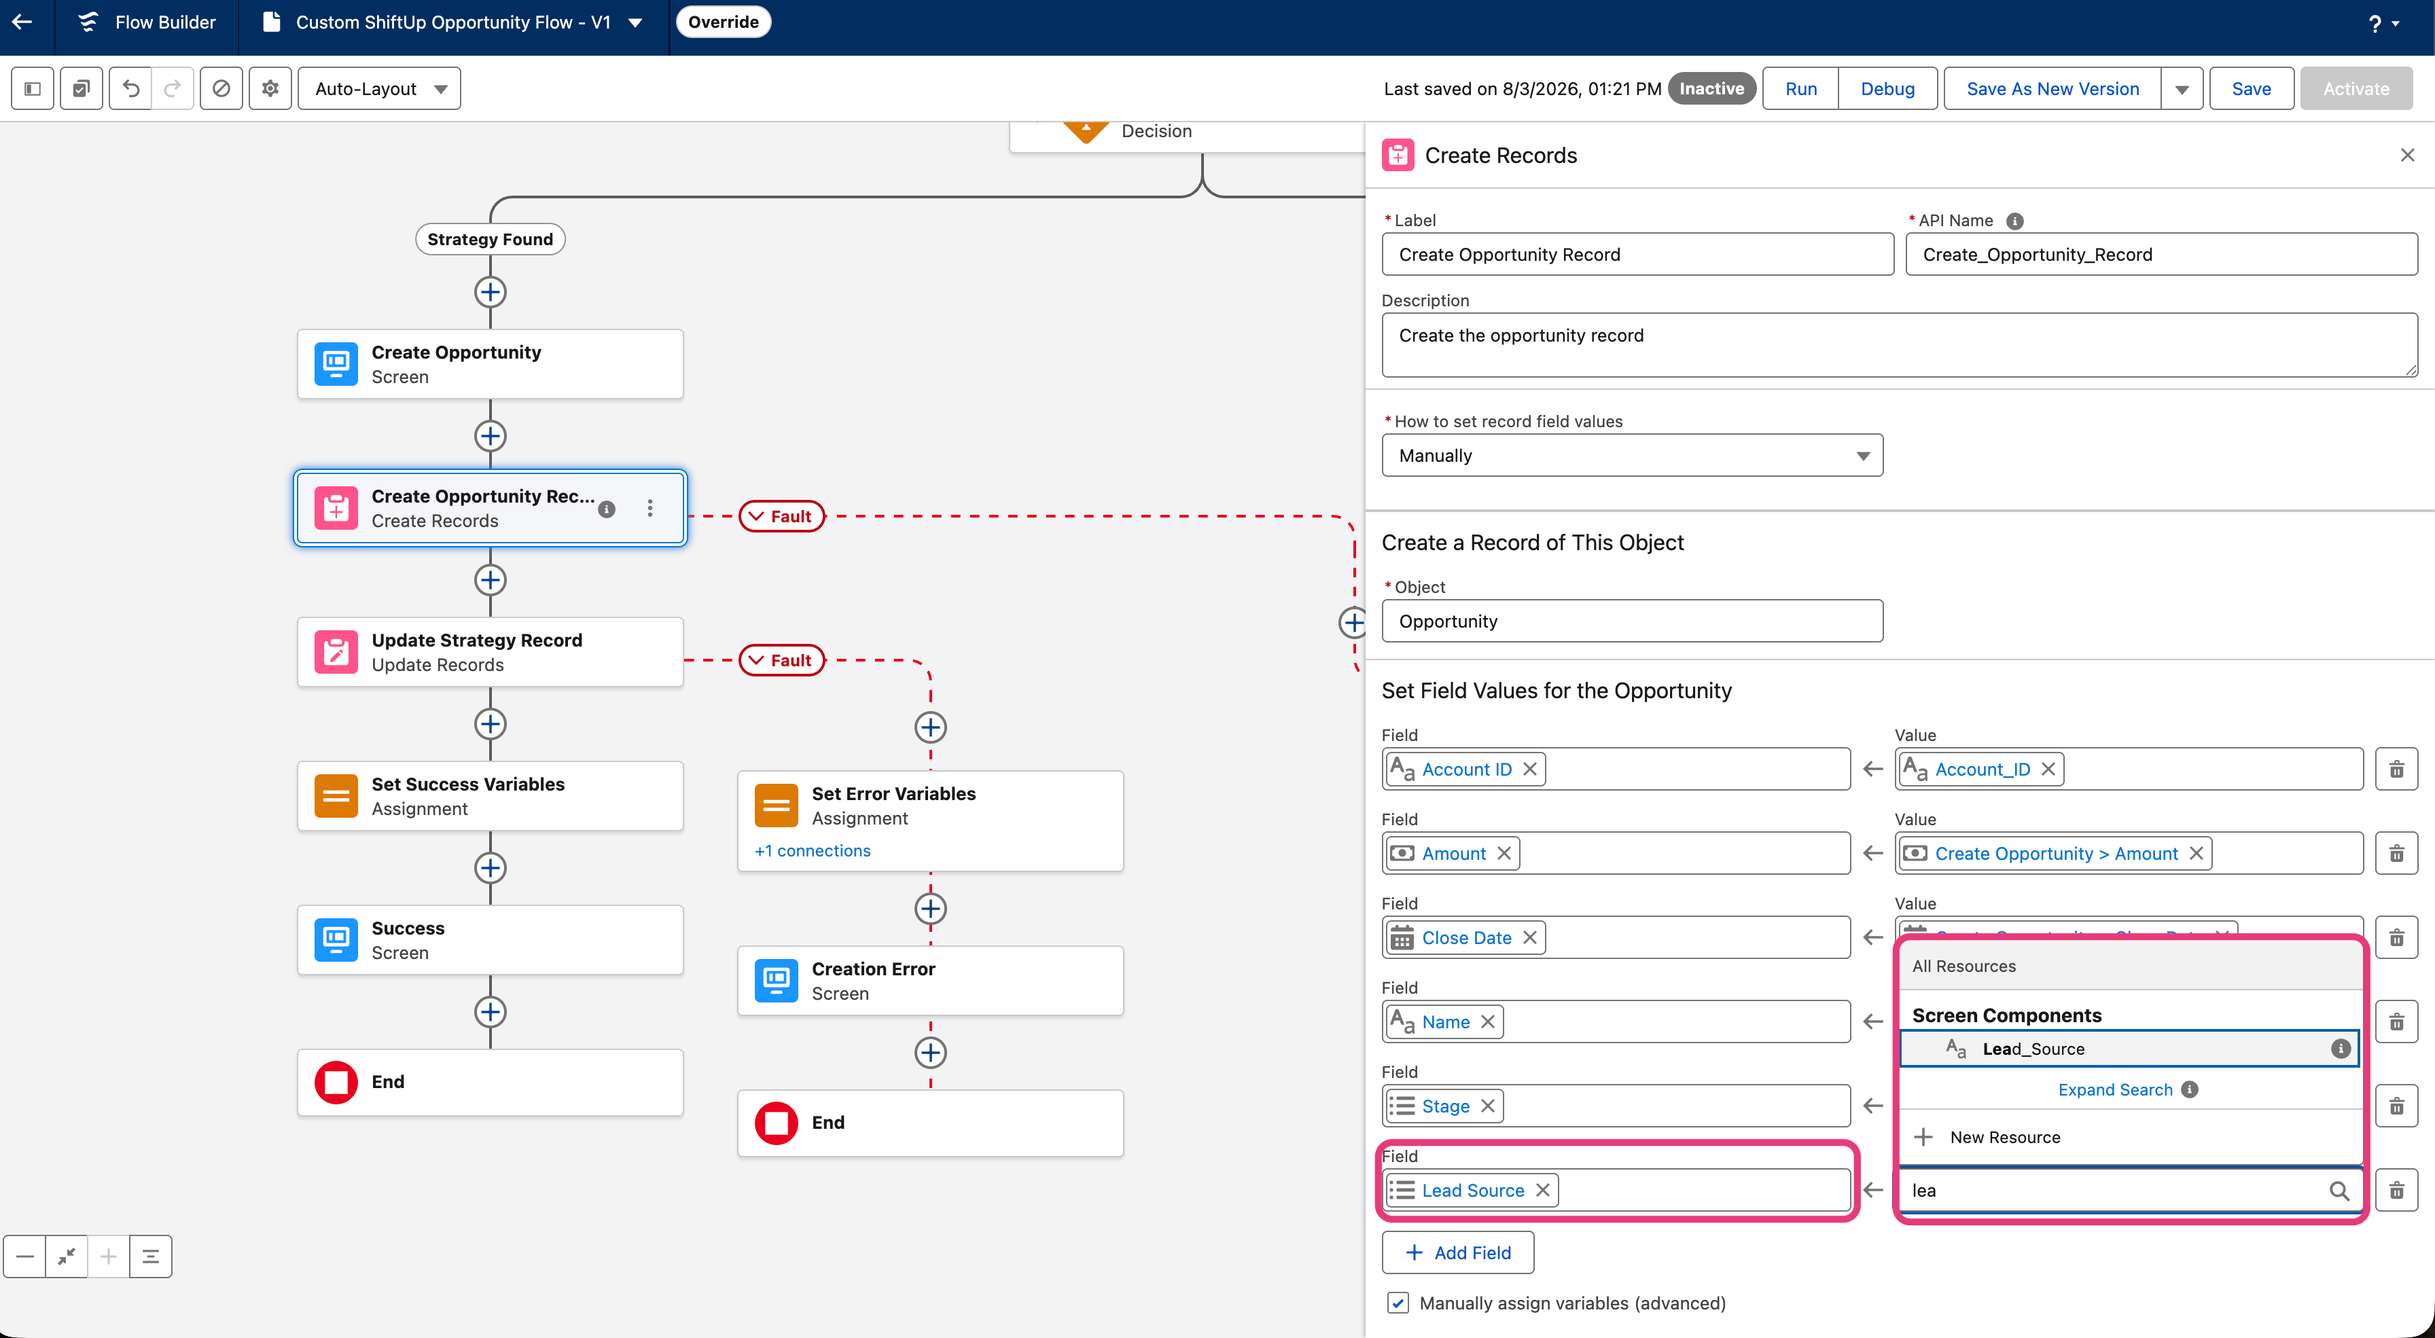Remove the Stage field pill

coord(1488,1106)
